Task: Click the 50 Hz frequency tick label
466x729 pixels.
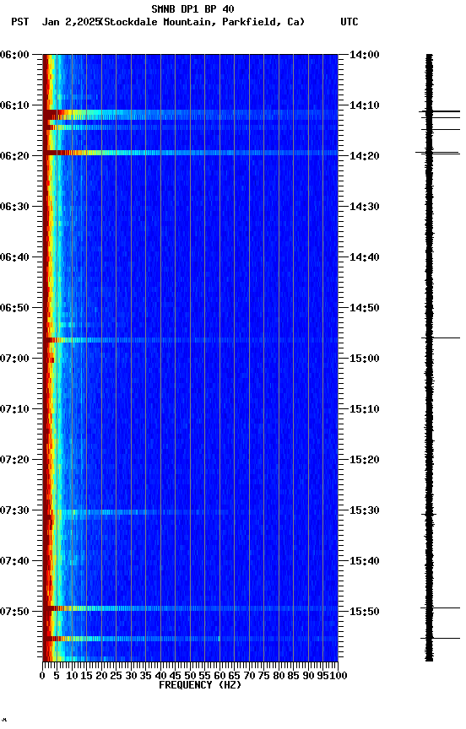Action: [x=190, y=676]
